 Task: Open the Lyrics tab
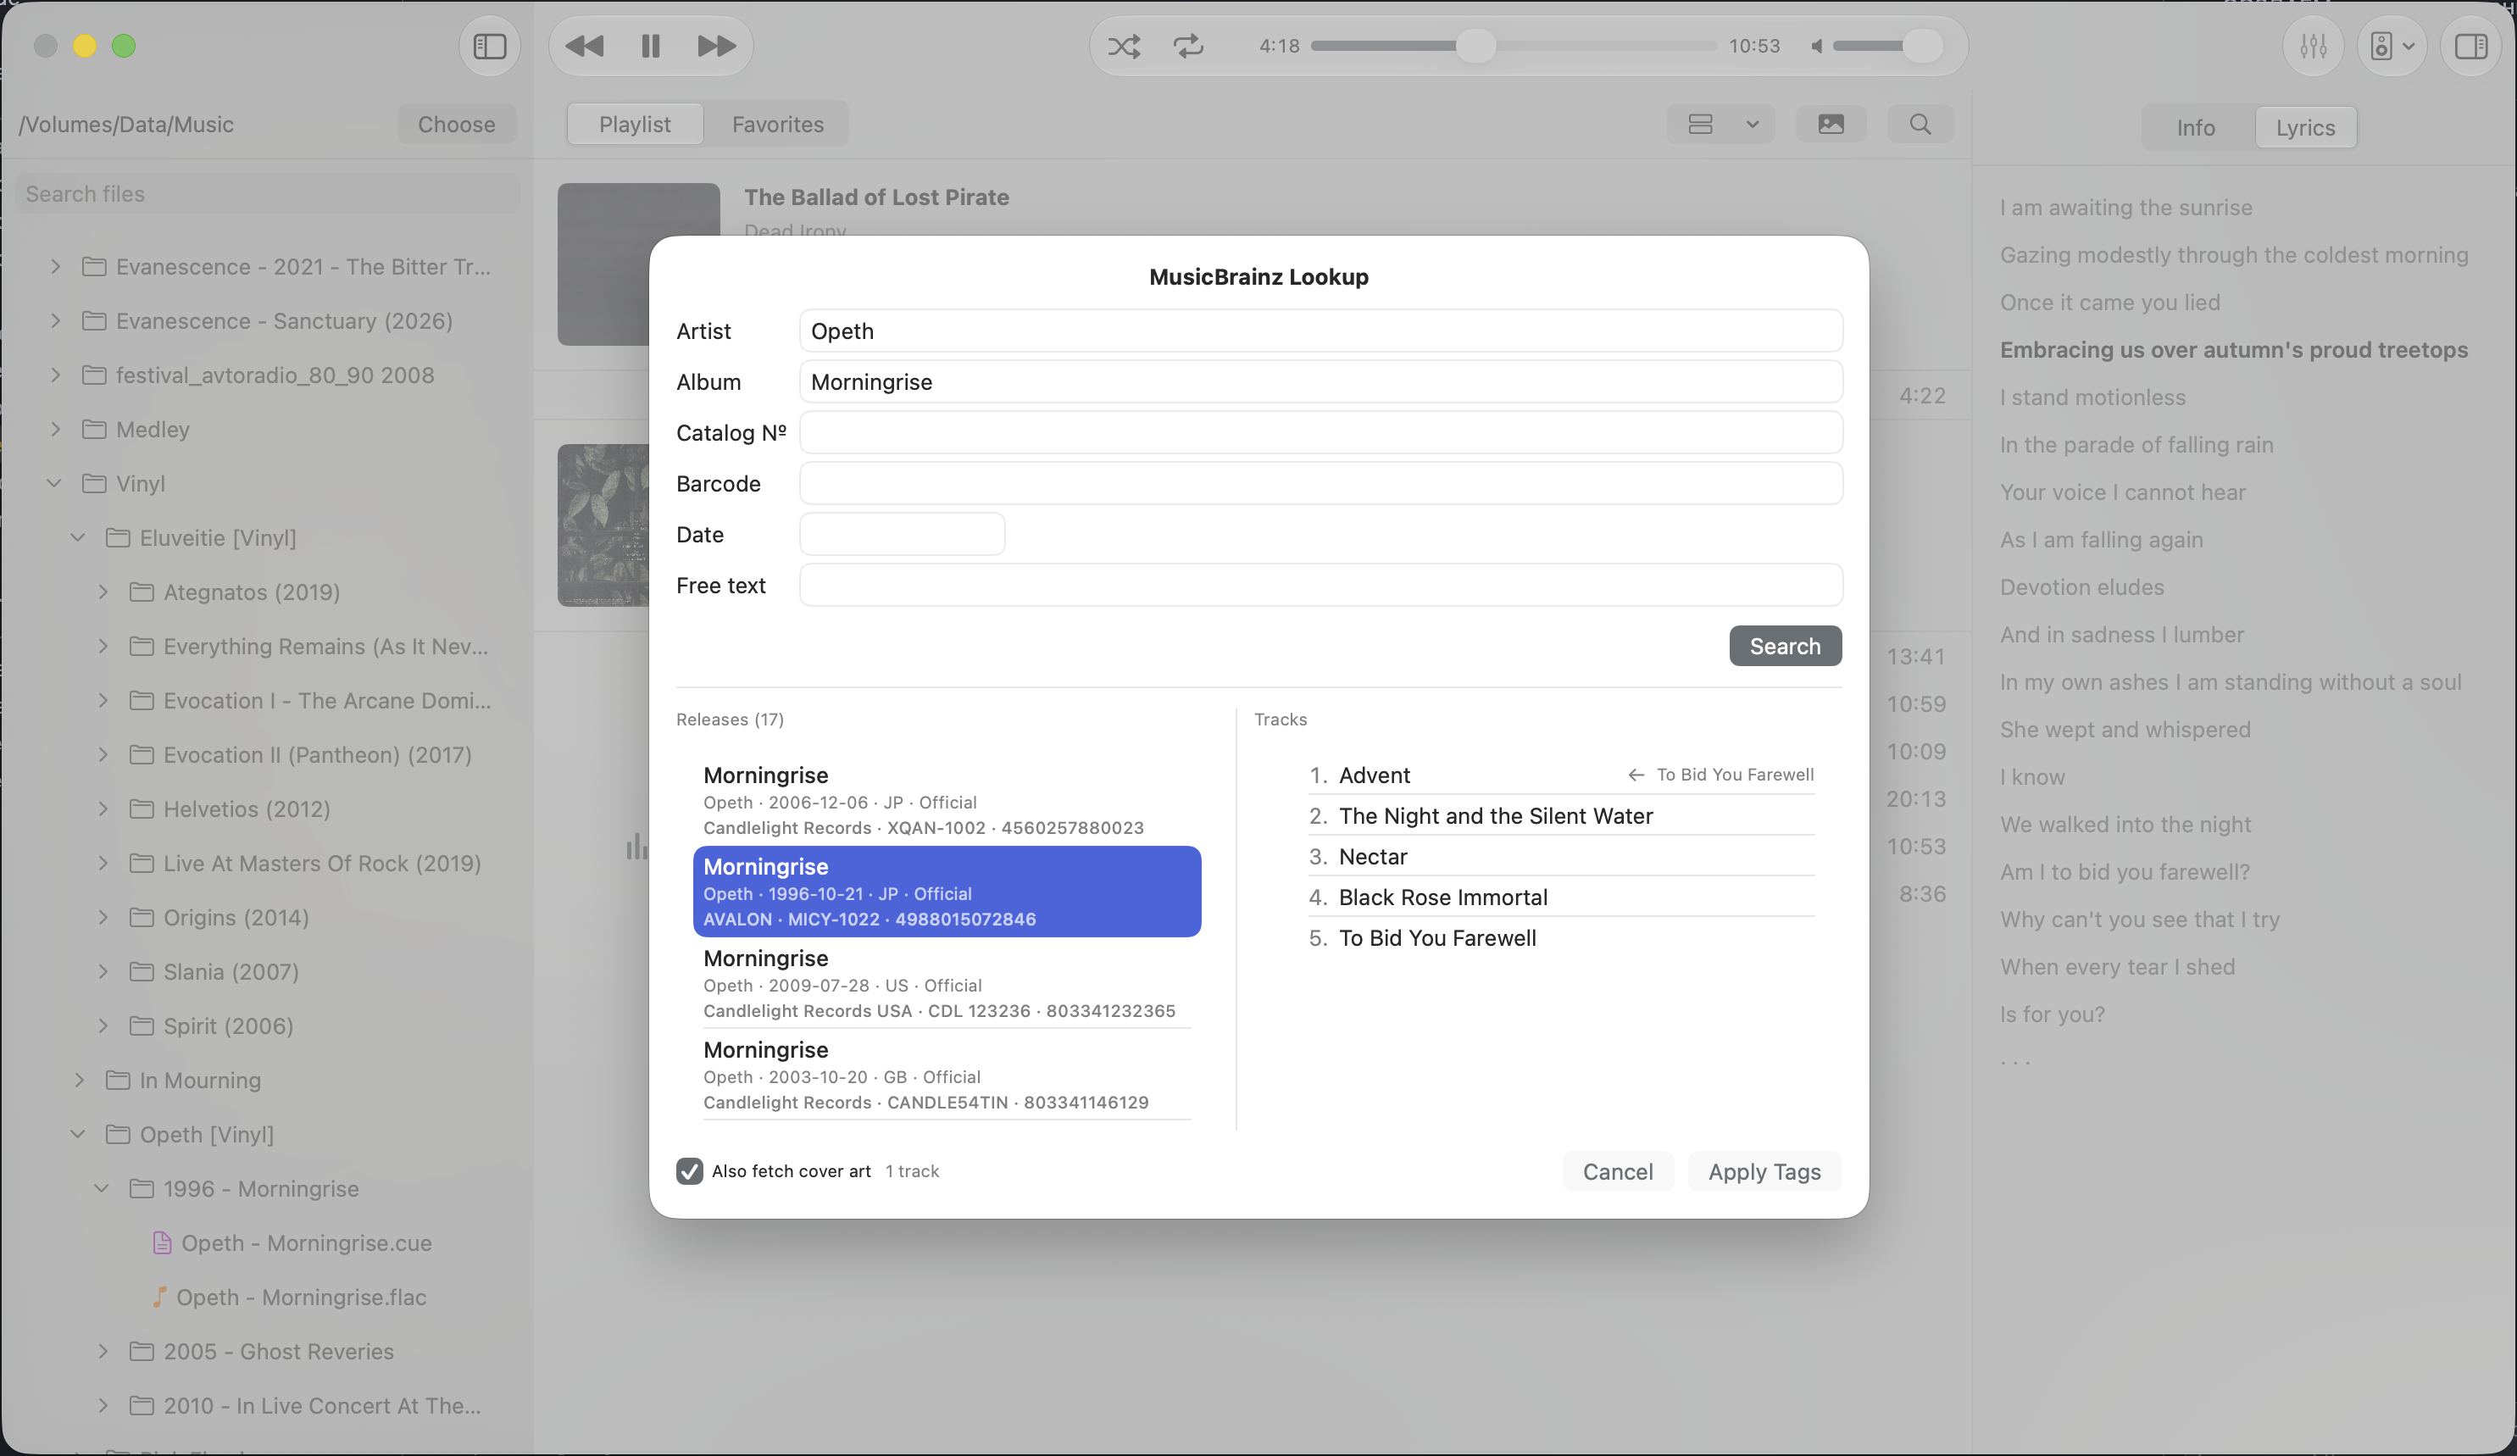click(x=2305, y=127)
